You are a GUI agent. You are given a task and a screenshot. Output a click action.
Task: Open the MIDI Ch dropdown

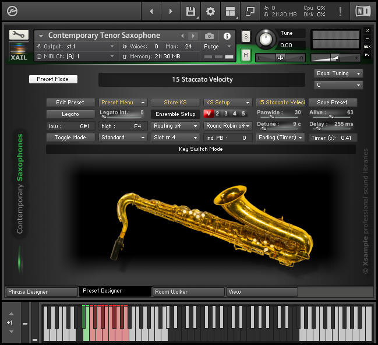coord(76,57)
